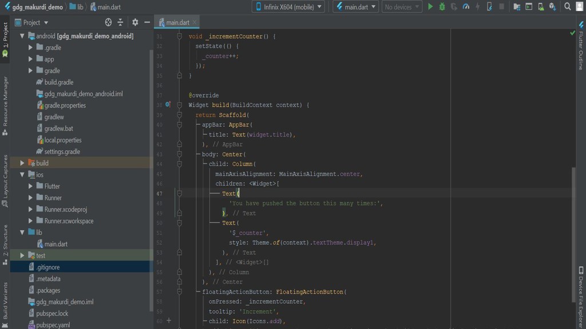Hide the Project panel with minus icon

[x=147, y=22]
